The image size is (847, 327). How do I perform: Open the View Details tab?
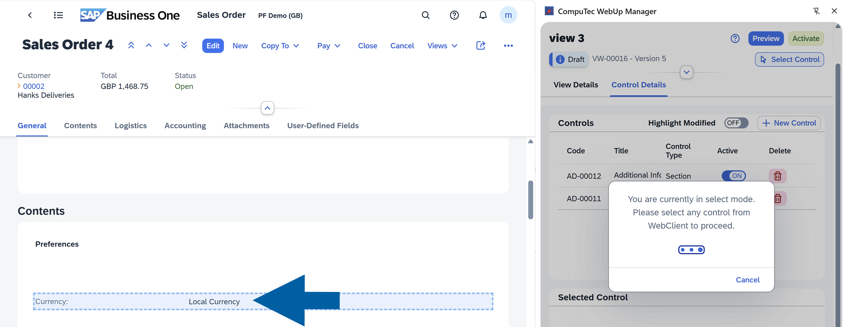[x=576, y=85]
